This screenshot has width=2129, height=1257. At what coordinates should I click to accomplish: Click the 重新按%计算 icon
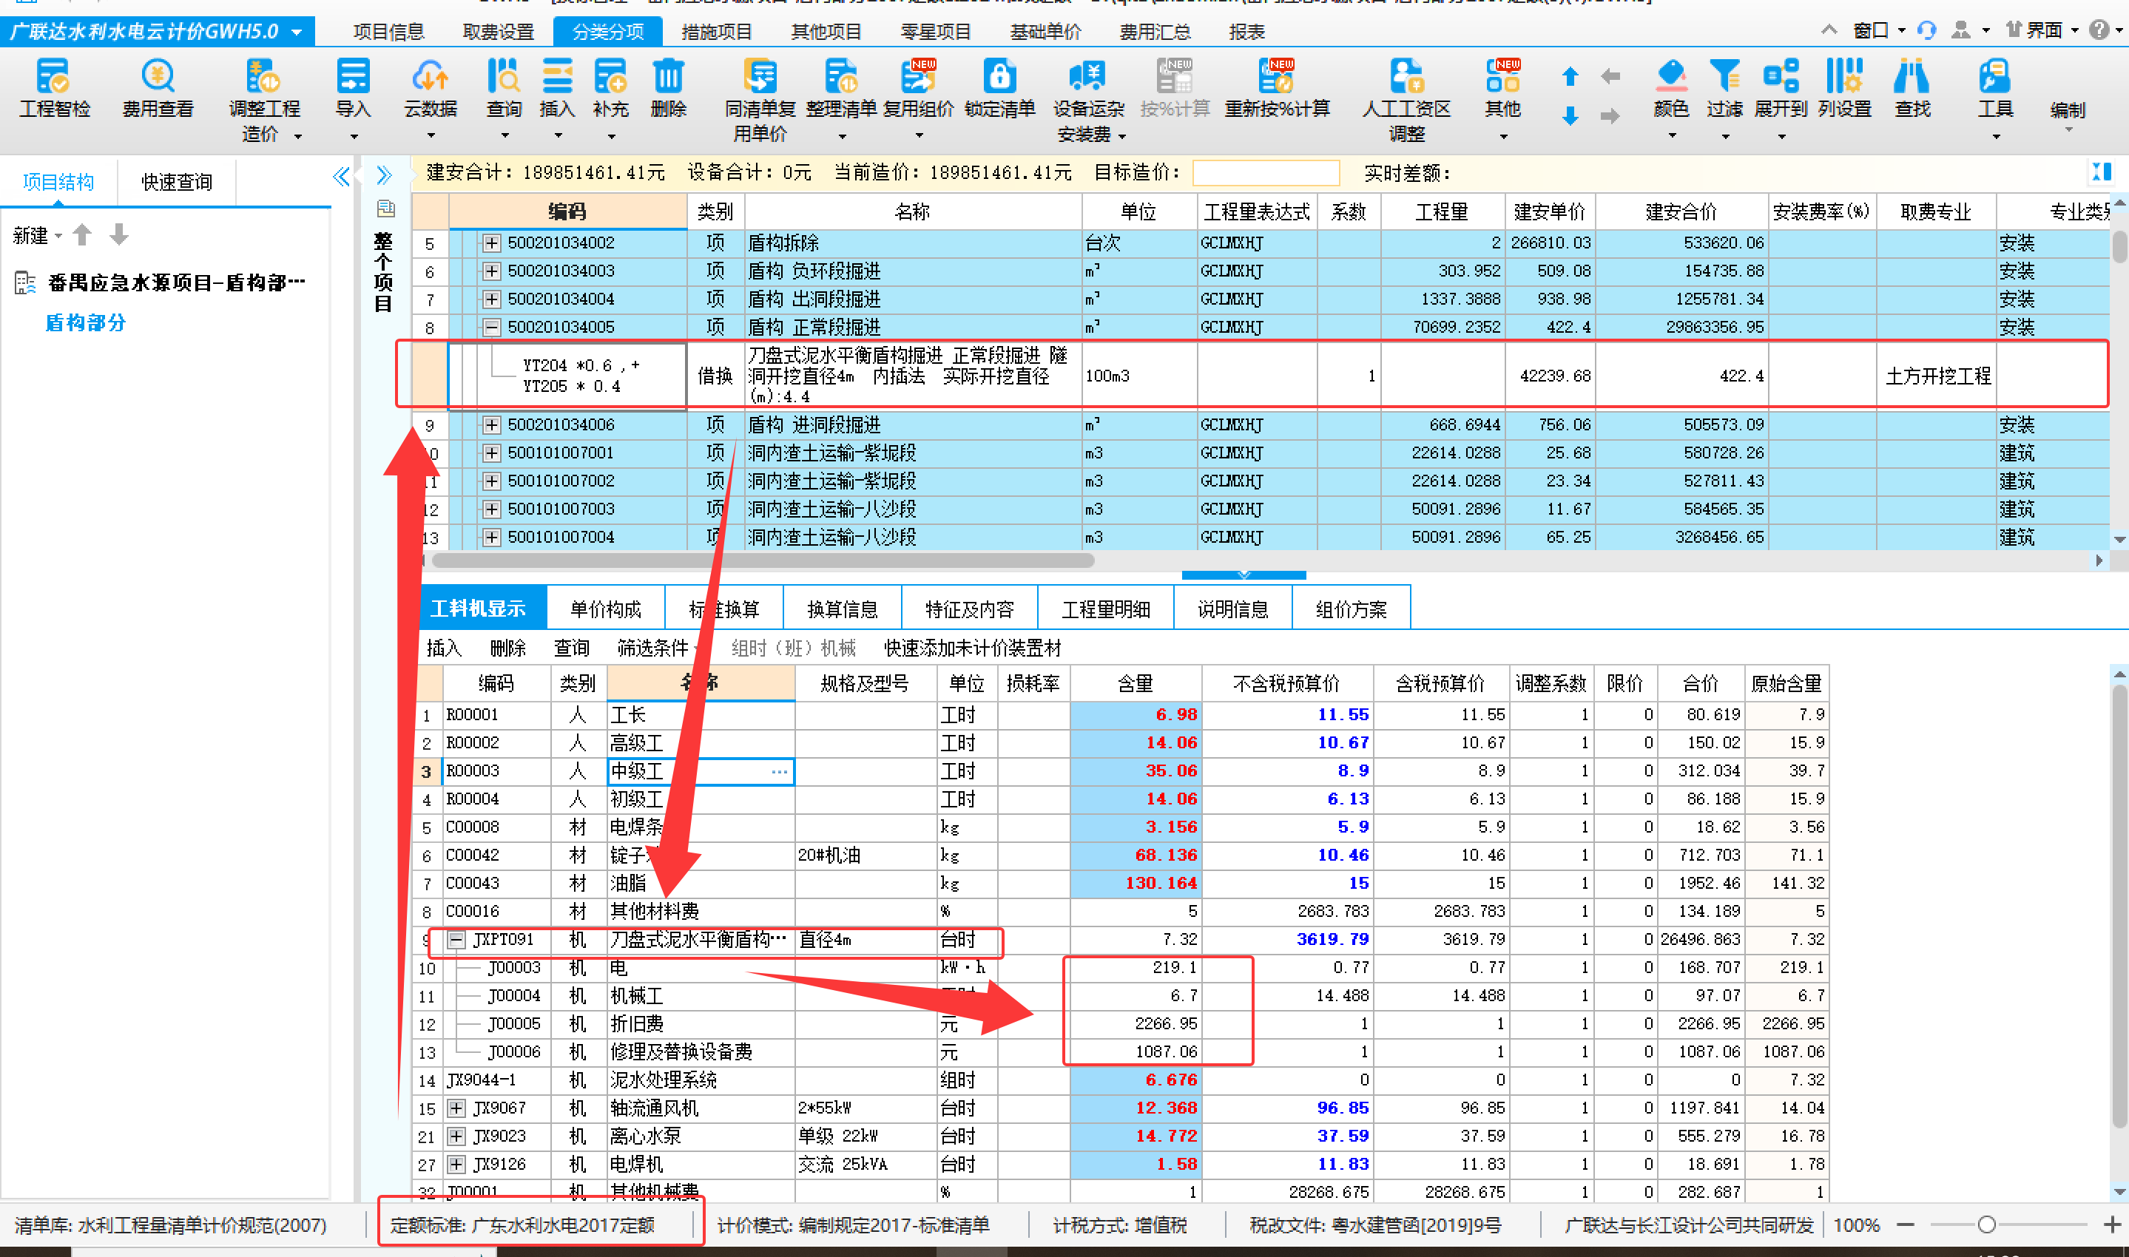(1277, 76)
